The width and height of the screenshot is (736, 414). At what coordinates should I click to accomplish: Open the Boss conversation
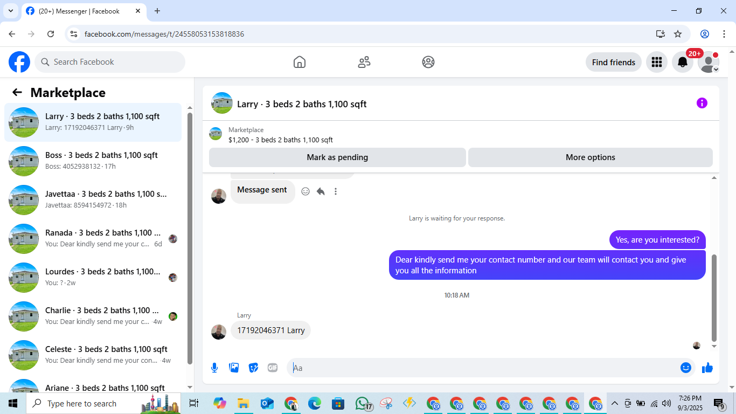coord(93,161)
